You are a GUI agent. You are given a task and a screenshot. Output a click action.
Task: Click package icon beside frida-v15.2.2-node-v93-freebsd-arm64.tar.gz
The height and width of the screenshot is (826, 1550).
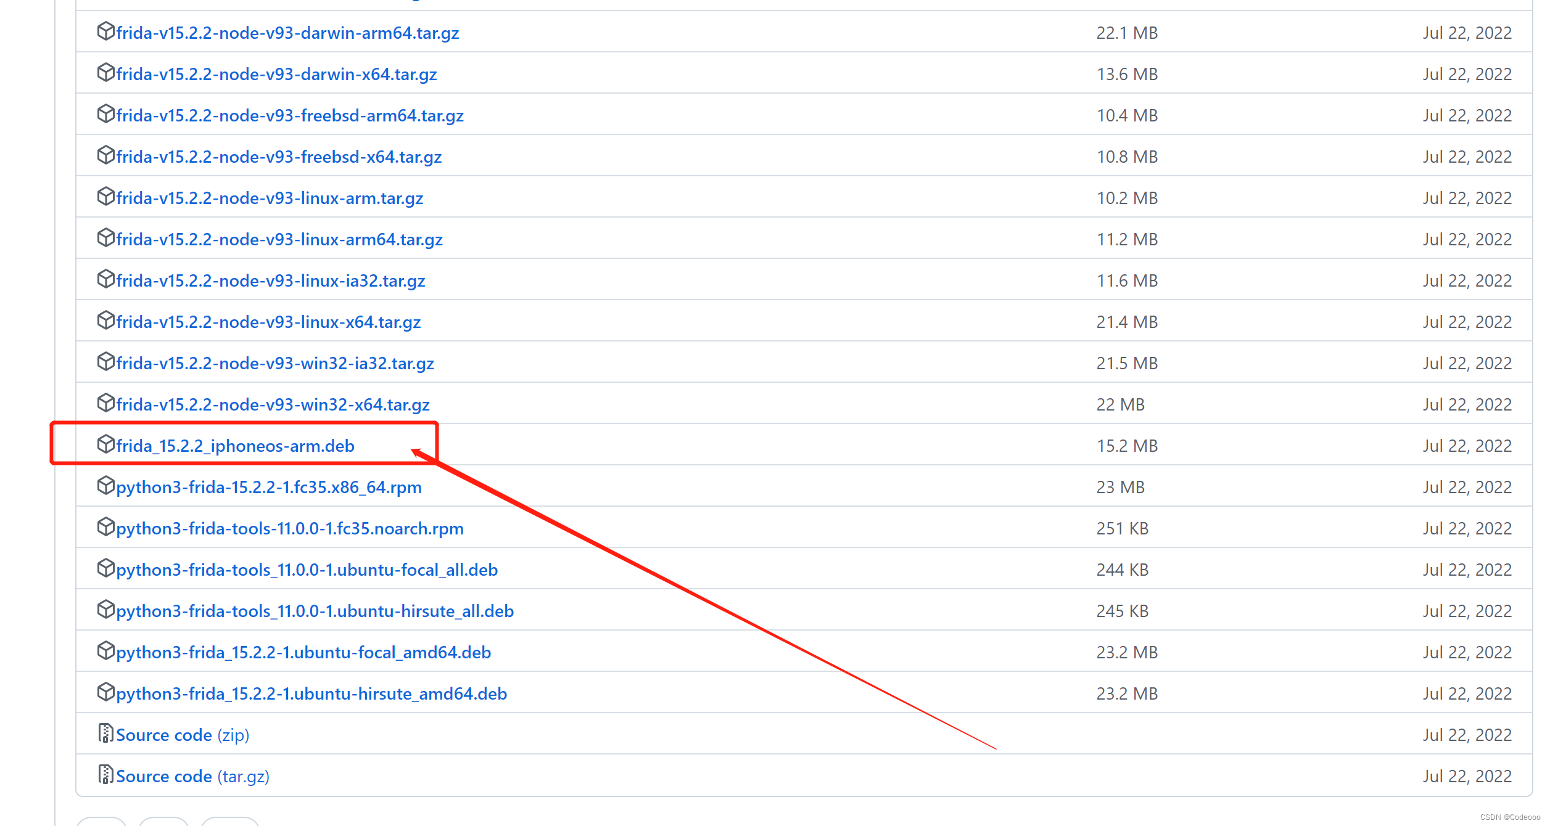(106, 113)
